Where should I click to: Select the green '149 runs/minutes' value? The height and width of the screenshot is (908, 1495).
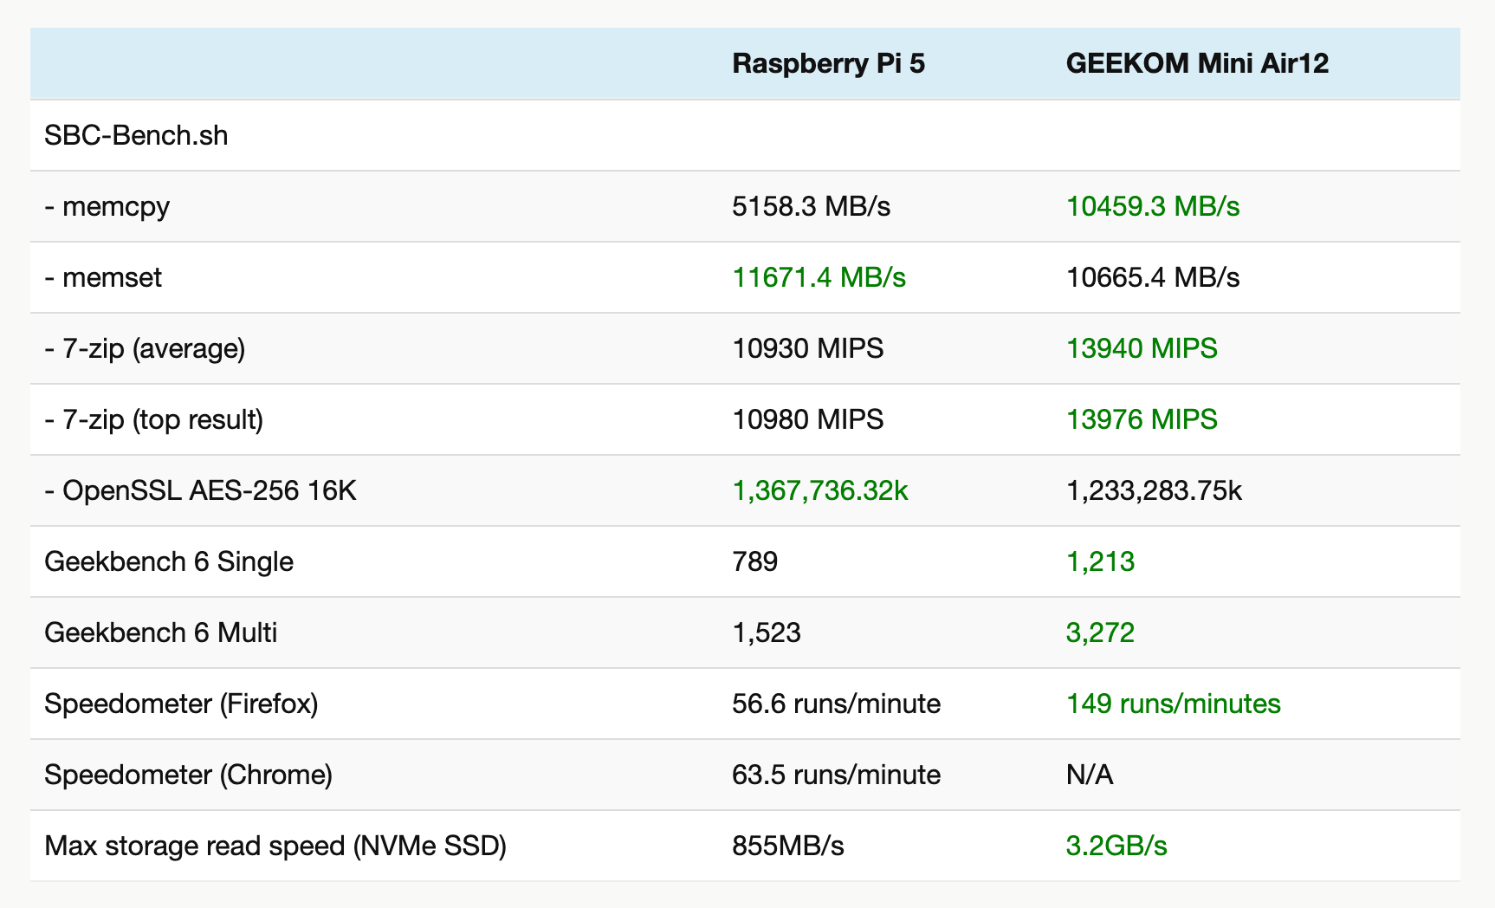tap(1173, 704)
